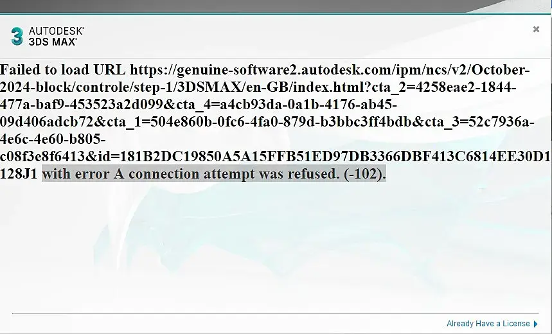Click the "4e6c-4e60-b805-" line of text
The image size is (552, 334).
point(53,139)
